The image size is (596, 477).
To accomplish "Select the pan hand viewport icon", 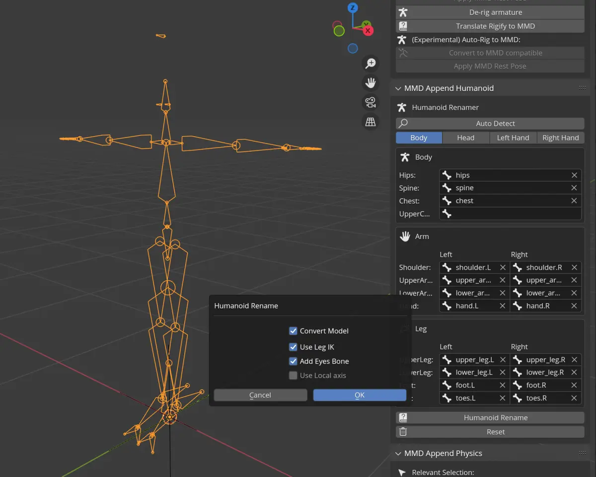I will 371,83.
